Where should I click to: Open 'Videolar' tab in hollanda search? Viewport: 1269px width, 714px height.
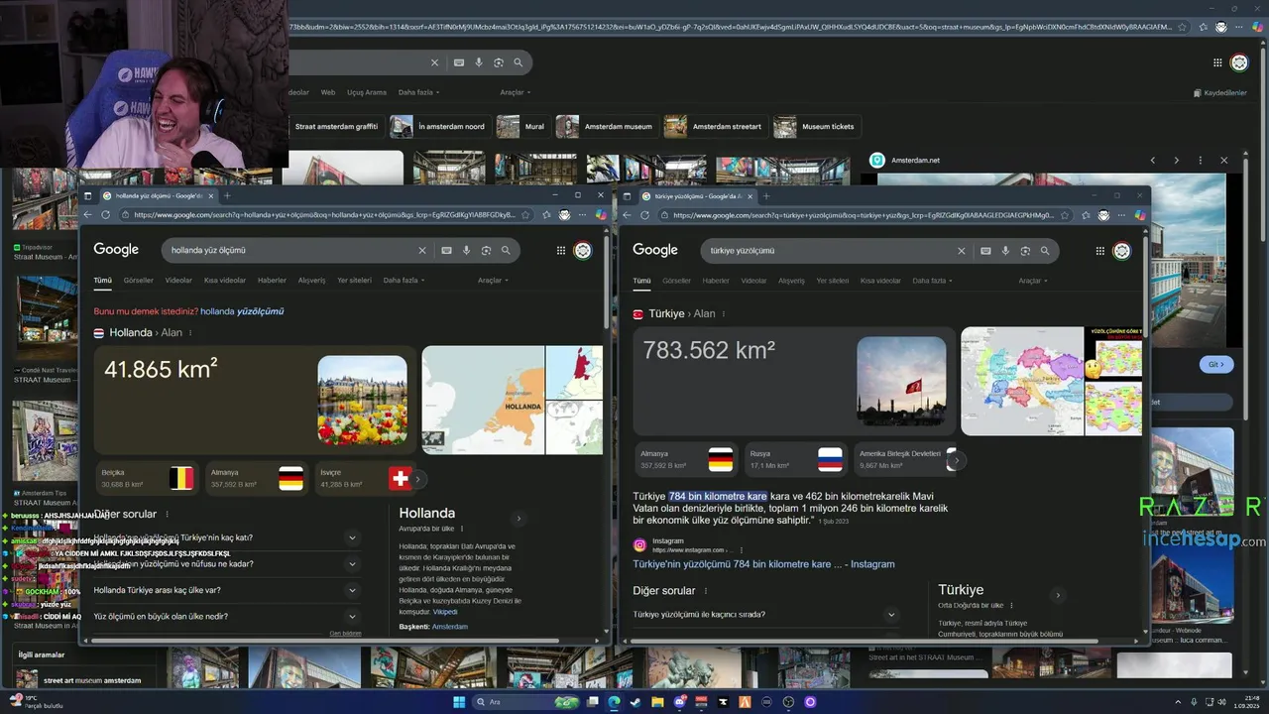click(178, 281)
